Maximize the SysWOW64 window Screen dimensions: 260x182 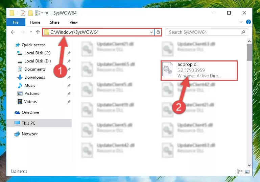(229, 13)
